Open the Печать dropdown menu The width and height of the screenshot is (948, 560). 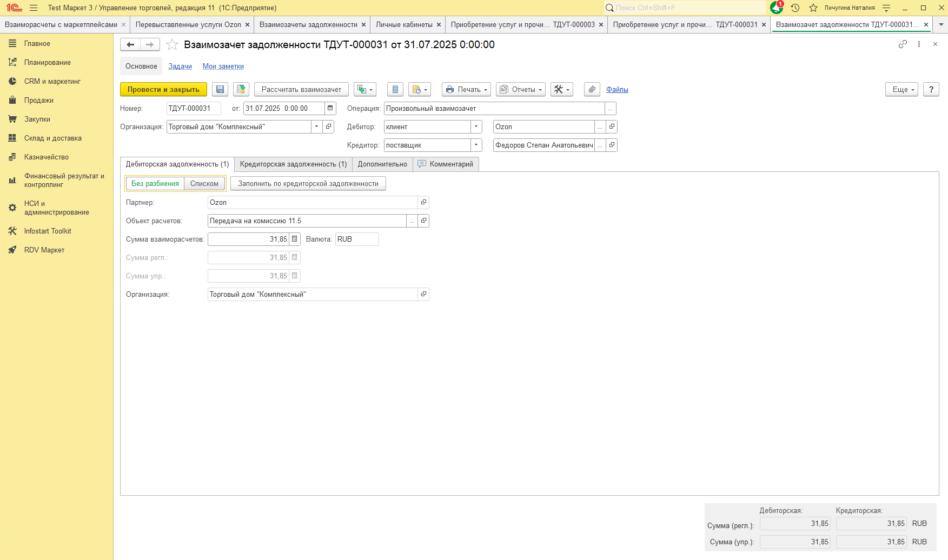click(x=466, y=90)
